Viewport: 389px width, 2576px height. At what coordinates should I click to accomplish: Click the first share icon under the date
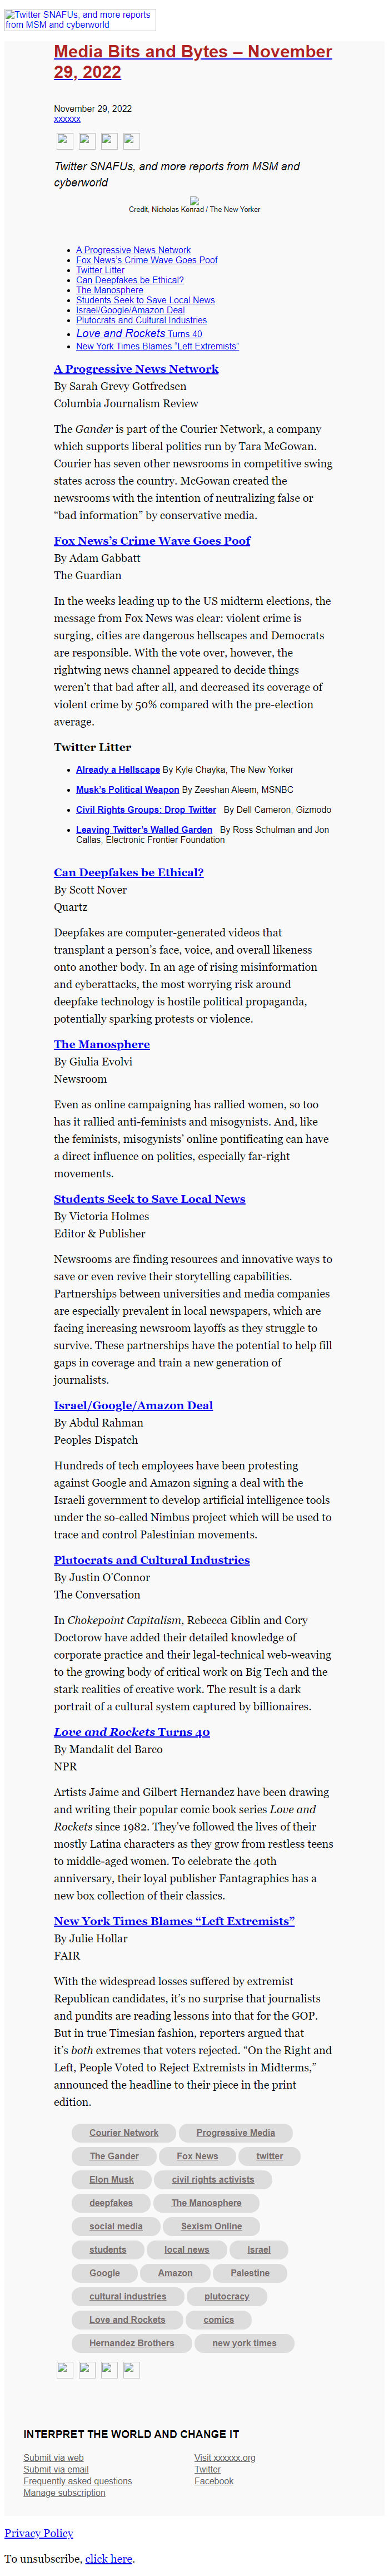64,141
